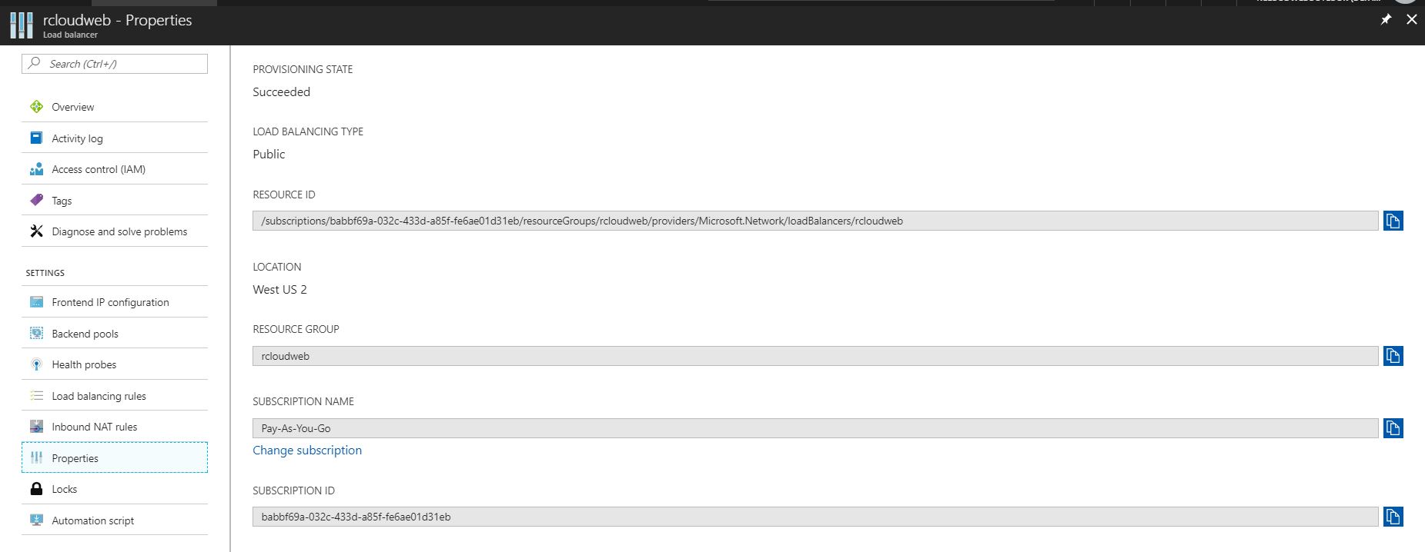Copy the Resource ID to clipboard
The height and width of the screenshot is (552, 1425).
(1393, 221)
